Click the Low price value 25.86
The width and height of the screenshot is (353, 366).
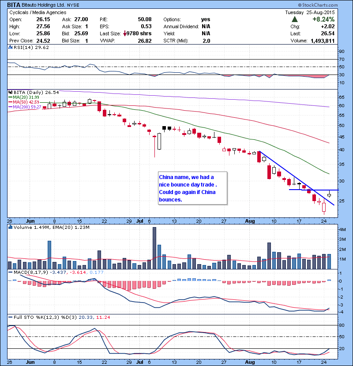coord(43,34)
